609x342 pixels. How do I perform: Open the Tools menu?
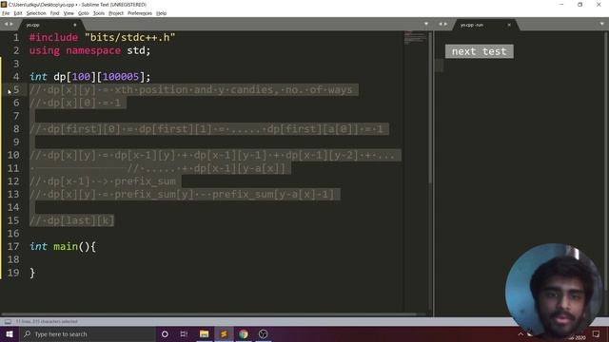99,13
